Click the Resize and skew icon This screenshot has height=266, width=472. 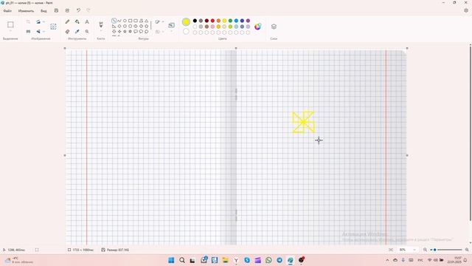(28, 31)
